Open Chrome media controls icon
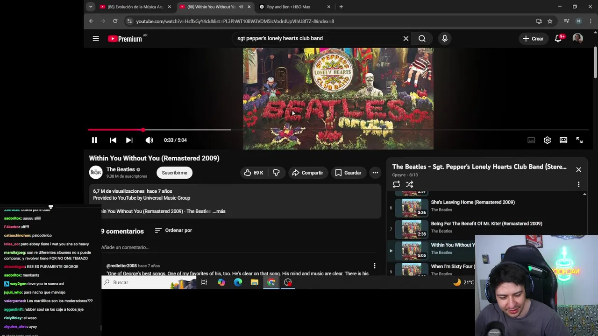The image size is (598, 336). (x=567, y=21)
